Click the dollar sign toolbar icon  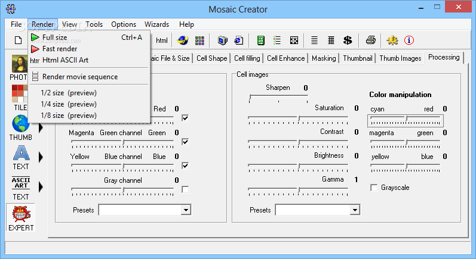pos(348,40)
